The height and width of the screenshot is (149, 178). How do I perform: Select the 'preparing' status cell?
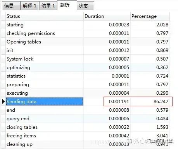[x=45, y=85]
